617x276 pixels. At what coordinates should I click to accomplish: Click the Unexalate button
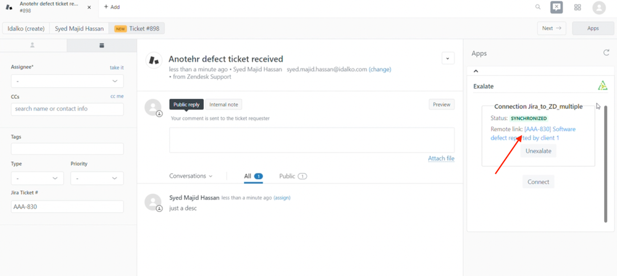(x=539, y=151)
